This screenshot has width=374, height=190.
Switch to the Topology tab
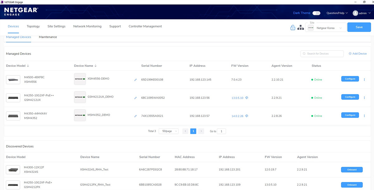click(33, 27)
